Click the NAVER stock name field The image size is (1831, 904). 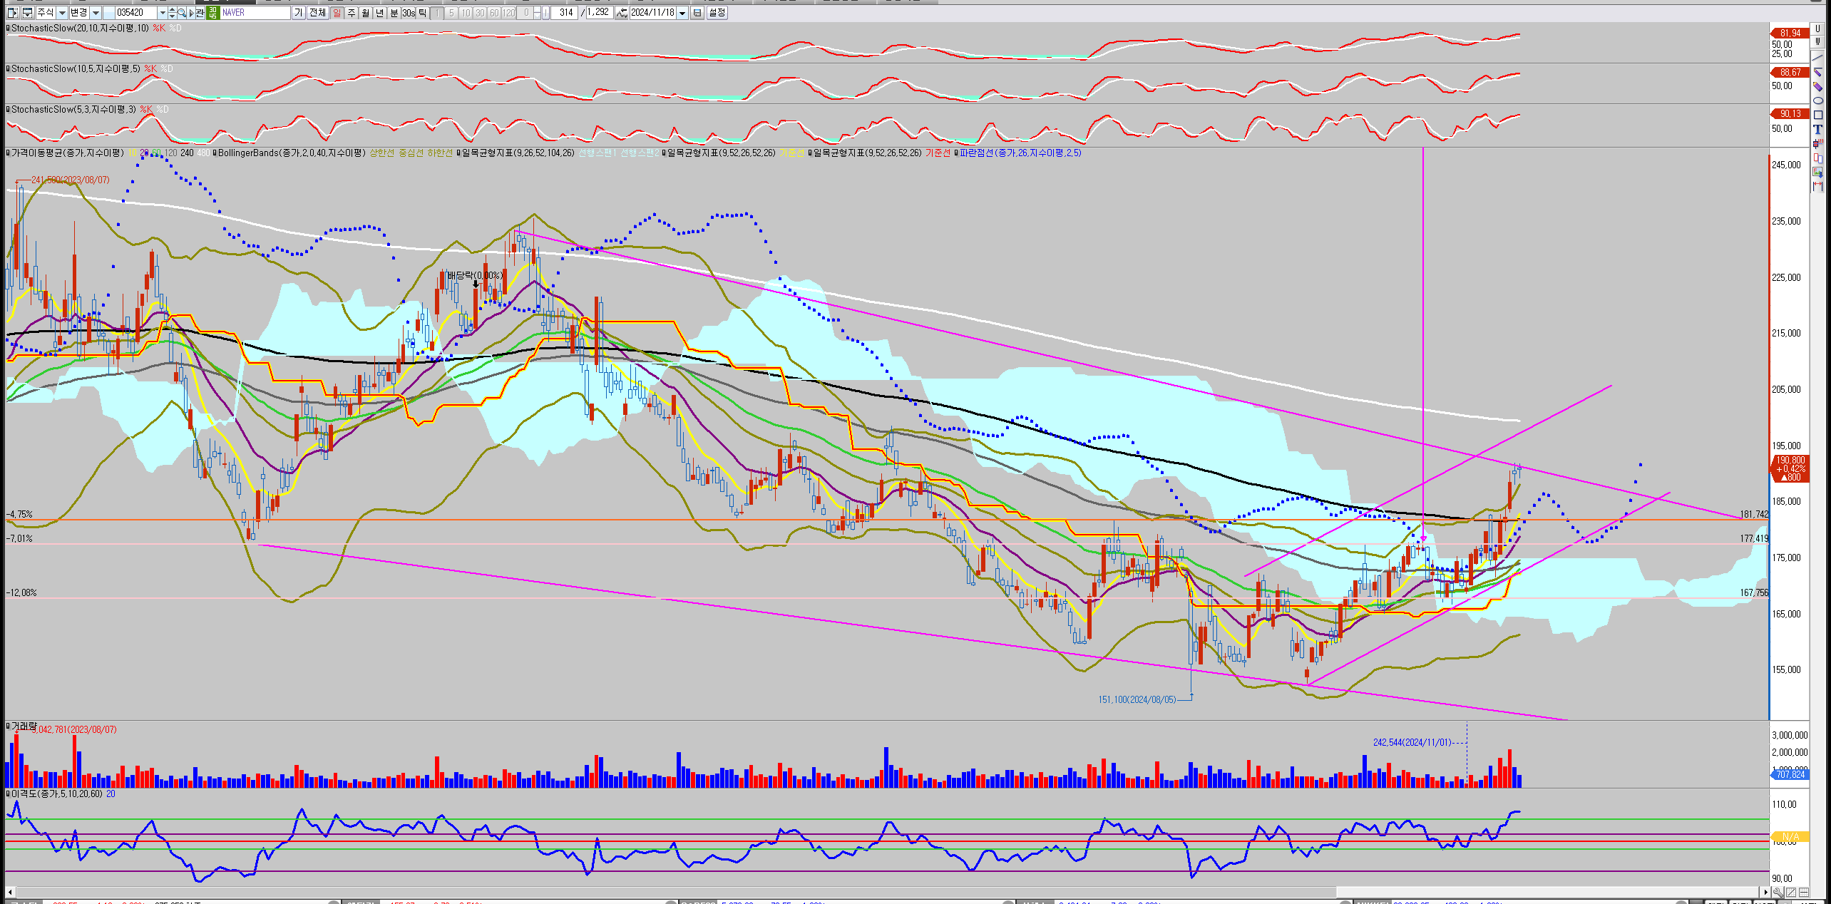255,13
